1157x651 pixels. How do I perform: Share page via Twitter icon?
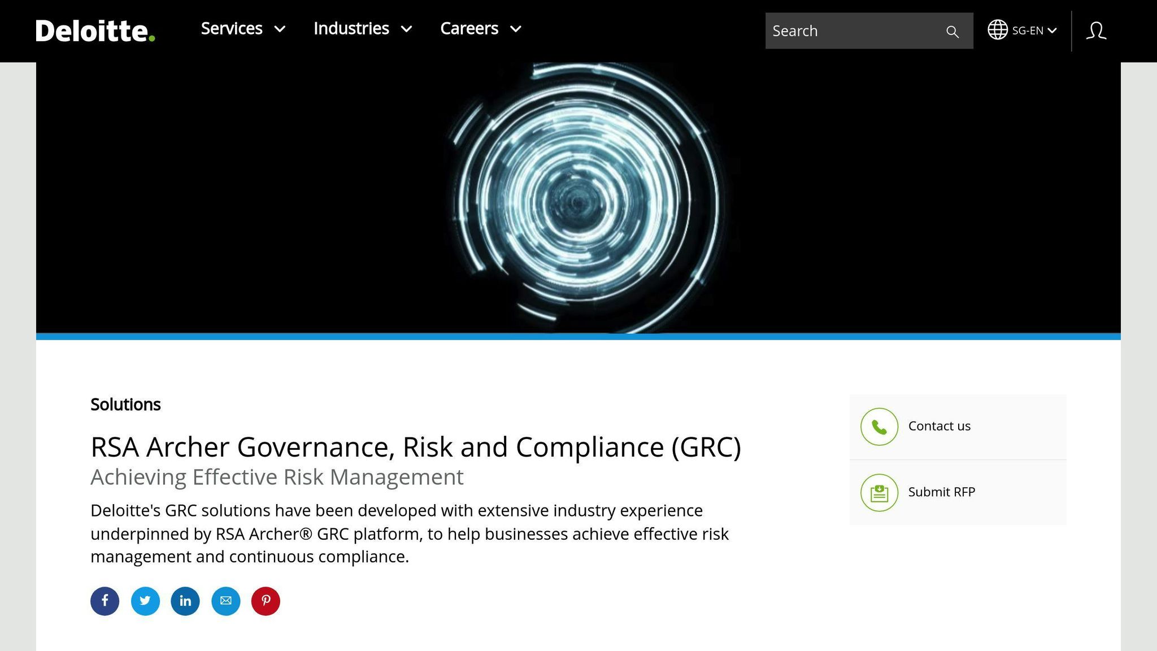point(145,601)
